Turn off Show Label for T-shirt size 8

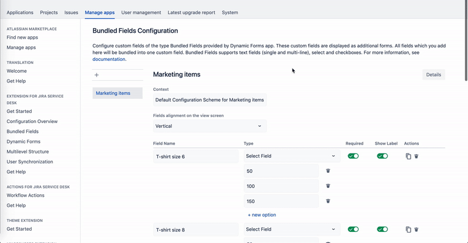(383, 230)
